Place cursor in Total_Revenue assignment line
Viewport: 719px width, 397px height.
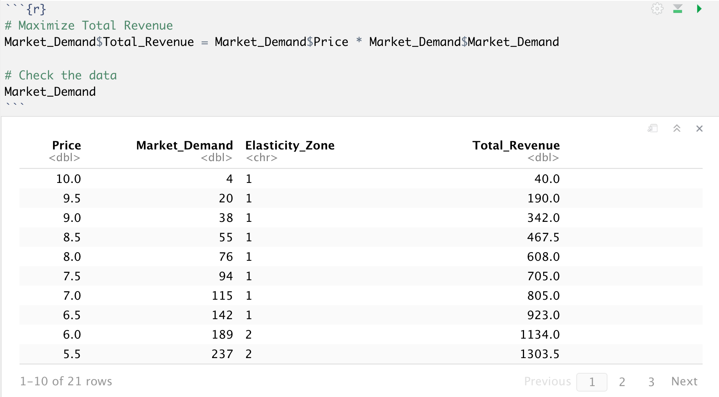tap(281, 42)
